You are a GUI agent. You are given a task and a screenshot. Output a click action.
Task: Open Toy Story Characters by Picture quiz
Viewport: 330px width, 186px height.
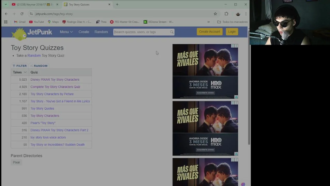pyautogui.click(x=52, y=94)
